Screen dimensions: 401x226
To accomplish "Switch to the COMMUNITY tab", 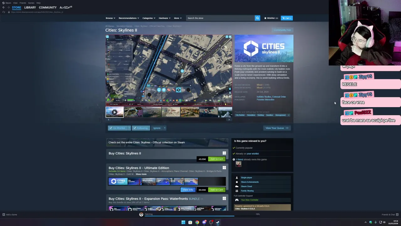I will (48, 8).
